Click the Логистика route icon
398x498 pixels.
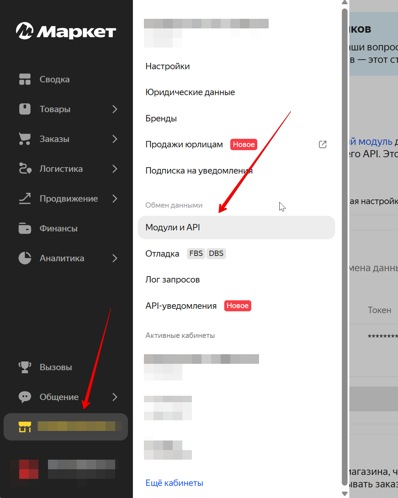tap(25, 169)
